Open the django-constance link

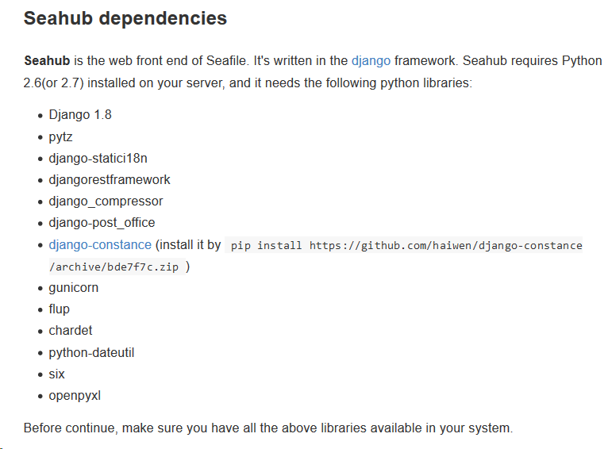[x=100, y=245]
